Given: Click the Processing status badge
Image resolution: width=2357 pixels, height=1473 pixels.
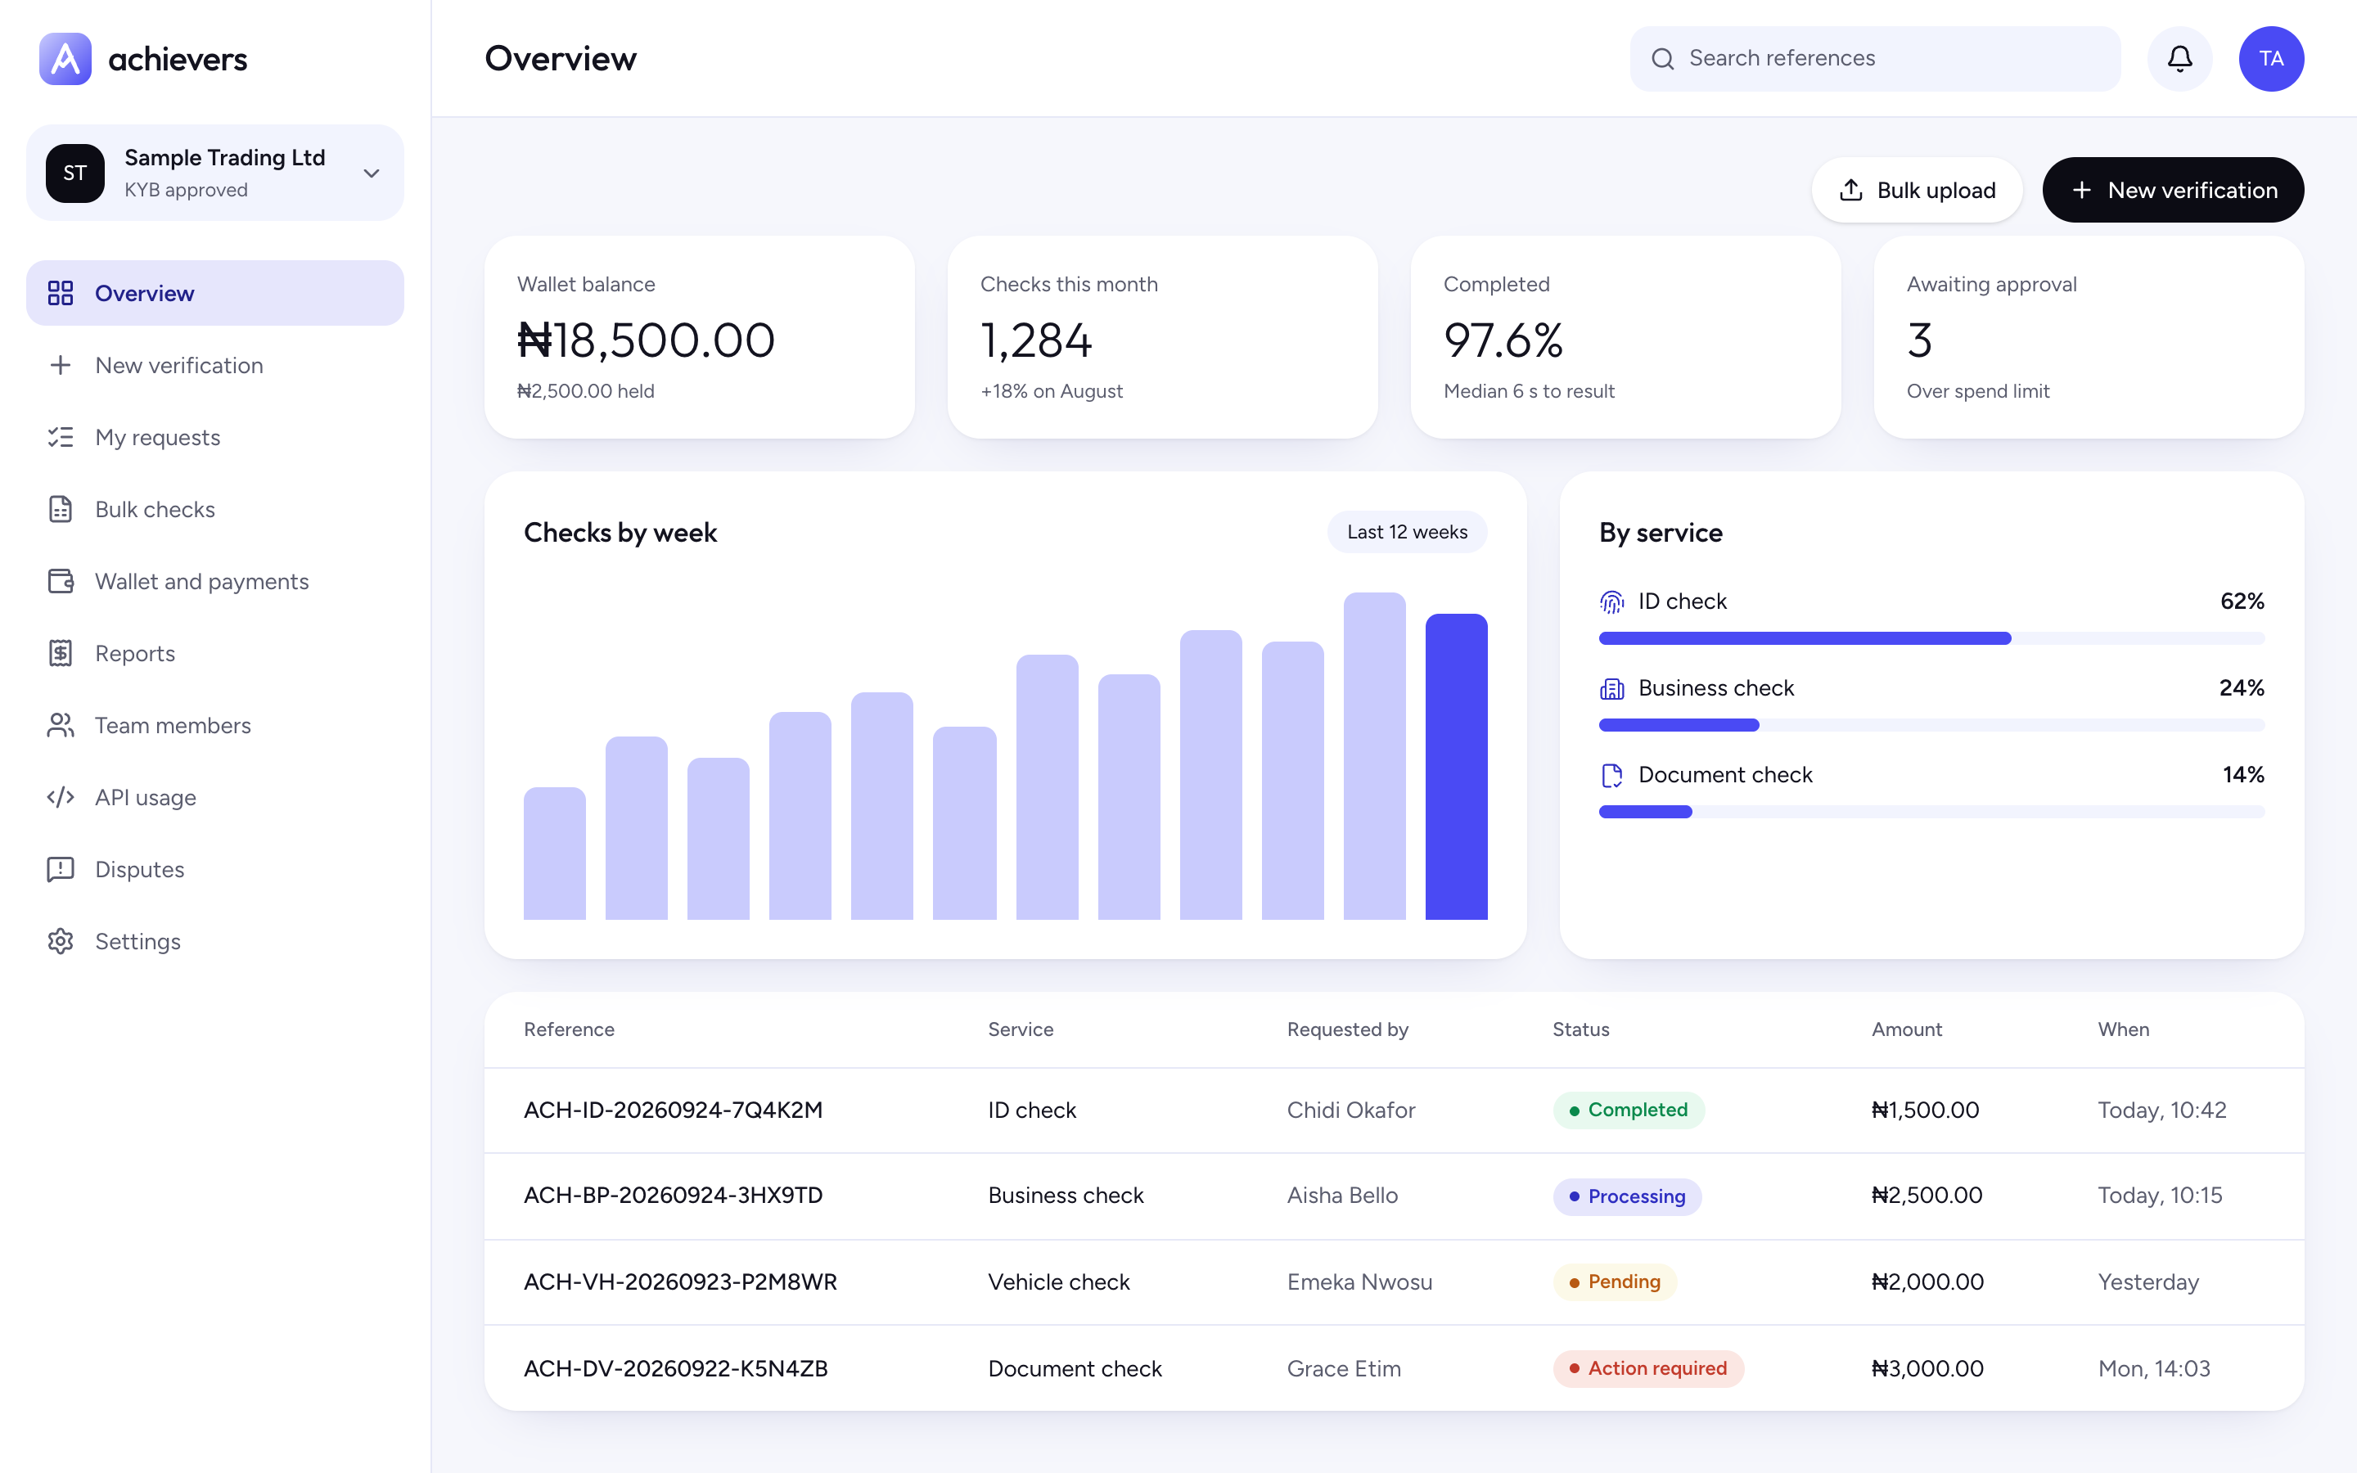Looking at the screenshot, I should pos(1626,1196).
